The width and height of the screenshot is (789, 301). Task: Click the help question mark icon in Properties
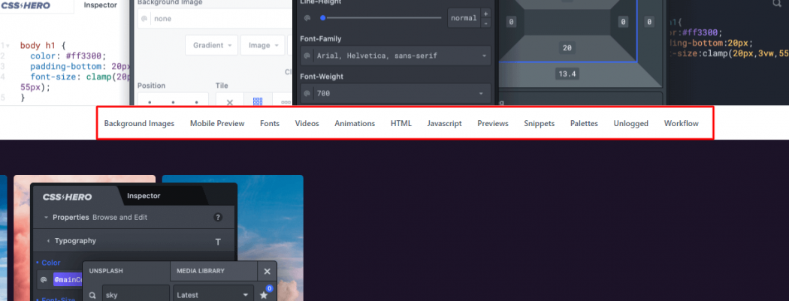click(x=218, y=218)
